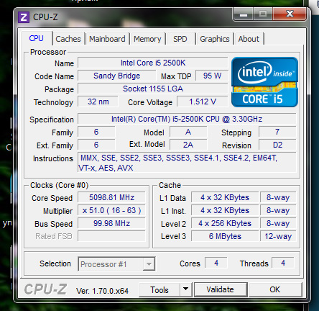The image size is (319, 311).
Task: Show the Graphics tab
Action: 215,39
